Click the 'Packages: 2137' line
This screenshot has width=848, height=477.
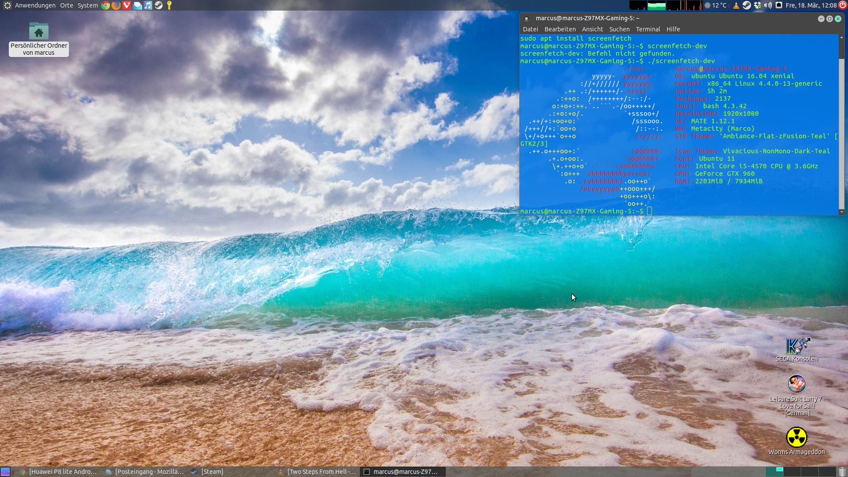point(703,99)
